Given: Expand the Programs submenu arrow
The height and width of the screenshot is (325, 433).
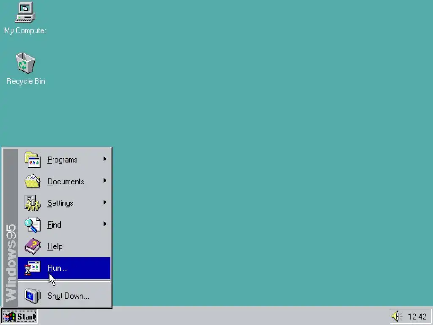Looking at the screenshot, I should [x=105, y=159].
